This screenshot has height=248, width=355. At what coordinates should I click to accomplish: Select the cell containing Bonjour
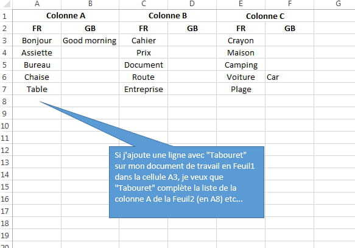pos(37,41)
